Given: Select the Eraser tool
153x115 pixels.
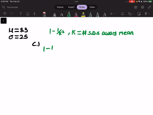Looking at the screenshot, I should (x=44, y=14).
